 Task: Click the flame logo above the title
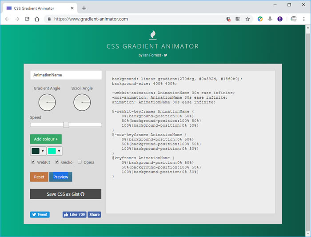pyautogui.click(x=153, y=35)
